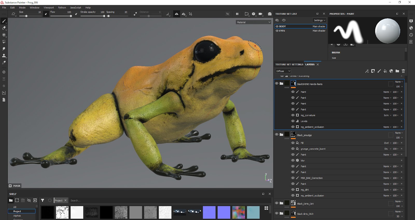This screenshot has height=220, width=415.
Task: Delete layer using the trash icon
Action: coord(403,71)
